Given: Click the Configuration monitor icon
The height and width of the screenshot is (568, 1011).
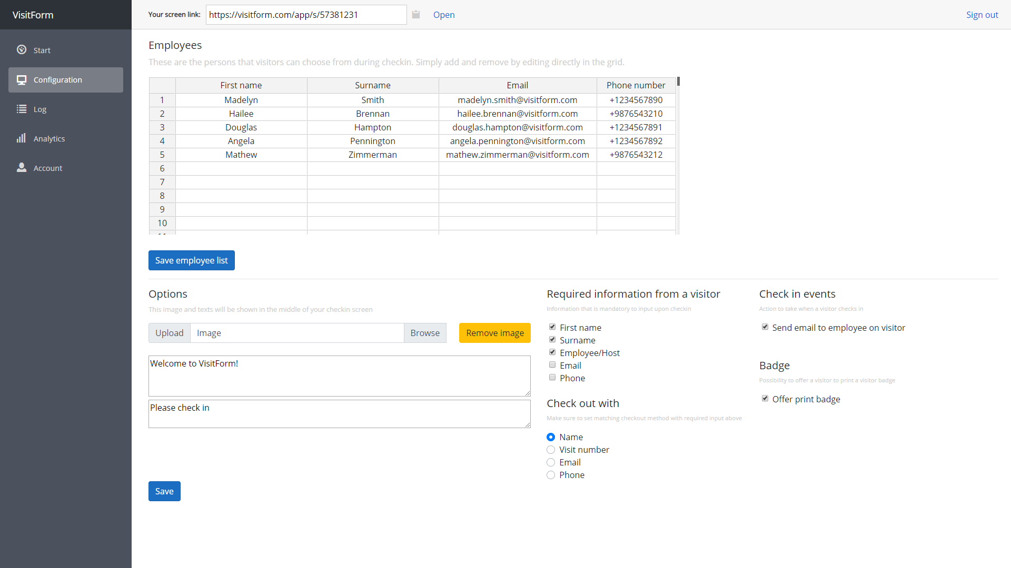Looking at the screenshot, I should (x=22, y=80).
